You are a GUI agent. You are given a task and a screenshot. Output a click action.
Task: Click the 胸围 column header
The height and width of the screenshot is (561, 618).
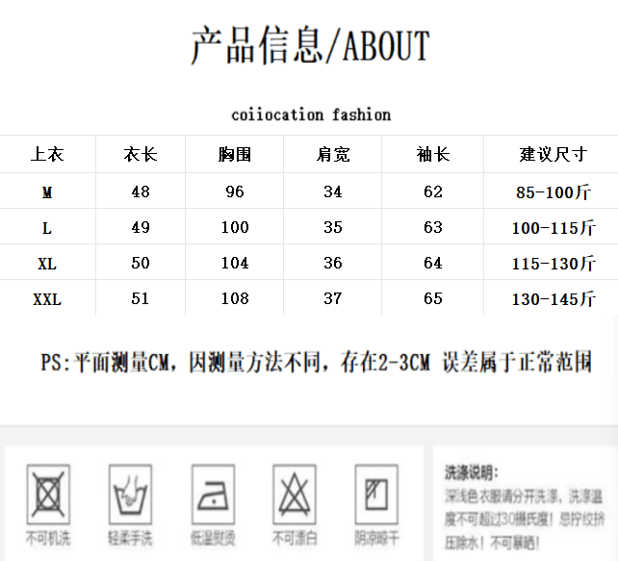point(235,154)
